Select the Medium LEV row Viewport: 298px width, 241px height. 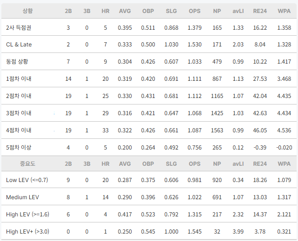pyautogui.click(x=149, y=197)
